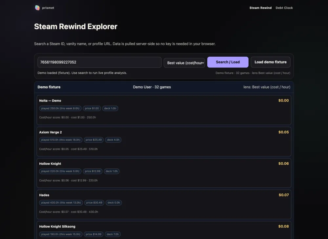Click Cost/hour score line with cost $12.99
This screenshot has width=328, height=239.
(x=69, y=180)
